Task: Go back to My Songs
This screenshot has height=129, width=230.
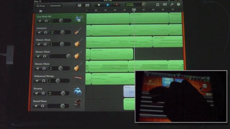Action: click(x=41, y=6)
